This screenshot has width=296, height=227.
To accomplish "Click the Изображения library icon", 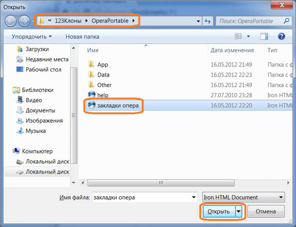I will click(20, 120).
